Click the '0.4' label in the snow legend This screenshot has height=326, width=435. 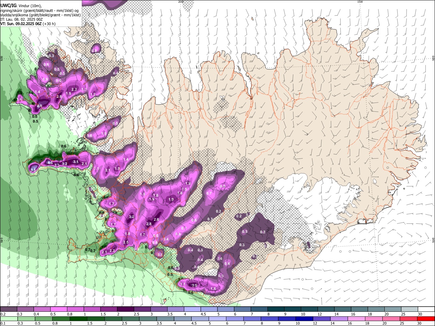36,314
